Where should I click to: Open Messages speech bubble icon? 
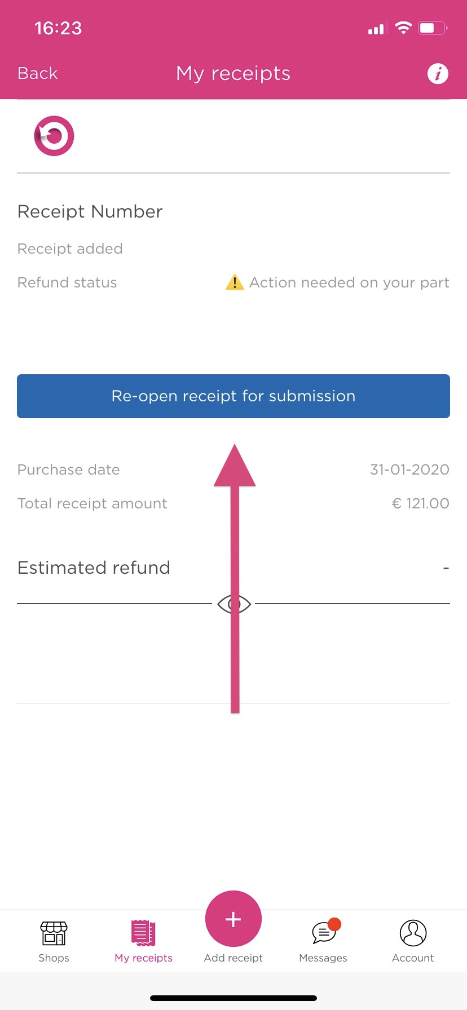(x=323, y=934)
